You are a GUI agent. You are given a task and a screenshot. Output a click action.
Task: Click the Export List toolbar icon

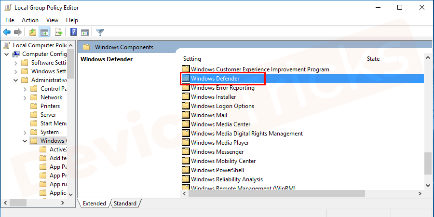point(59,32)
